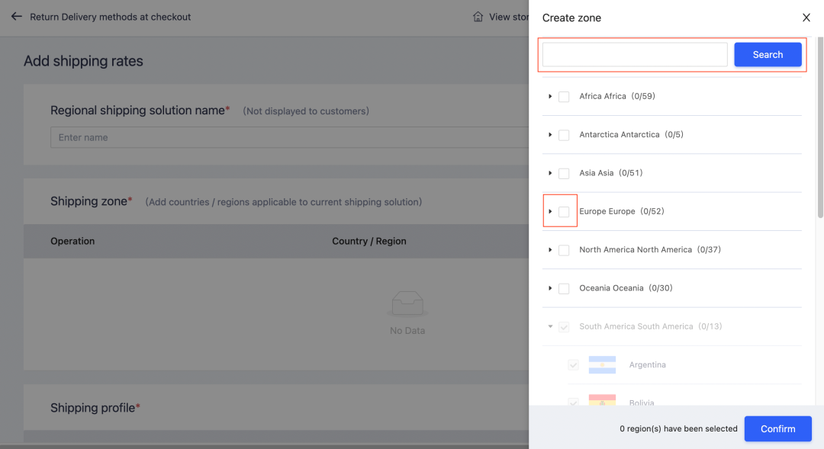Check the Asia region checkbox

click(564, 173)
